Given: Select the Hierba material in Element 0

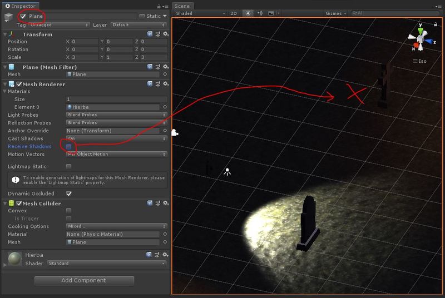Looking at the screenshot, I should (113, 107).
